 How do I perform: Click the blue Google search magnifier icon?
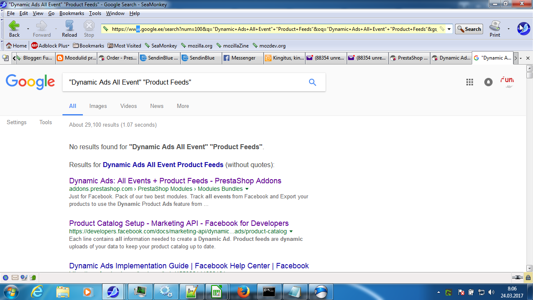pyautogui.click(x=313, y=82)
